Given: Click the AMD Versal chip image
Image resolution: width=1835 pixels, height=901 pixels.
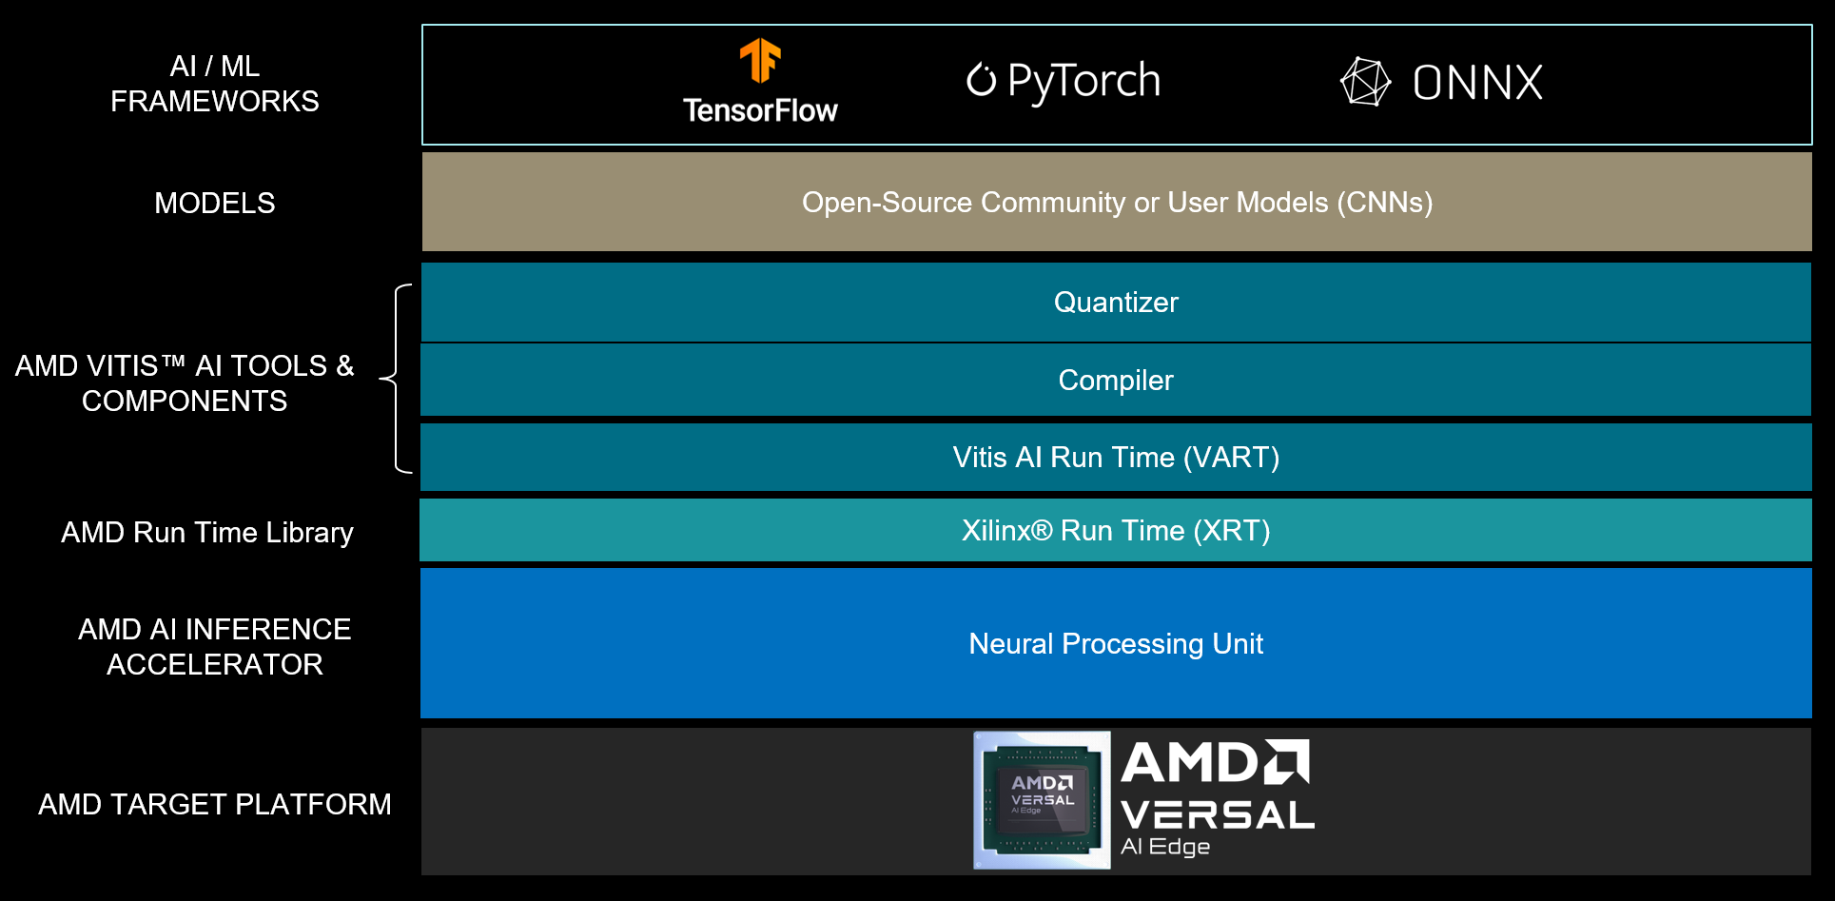Looking at the screenshot, I should point(1042,799).
